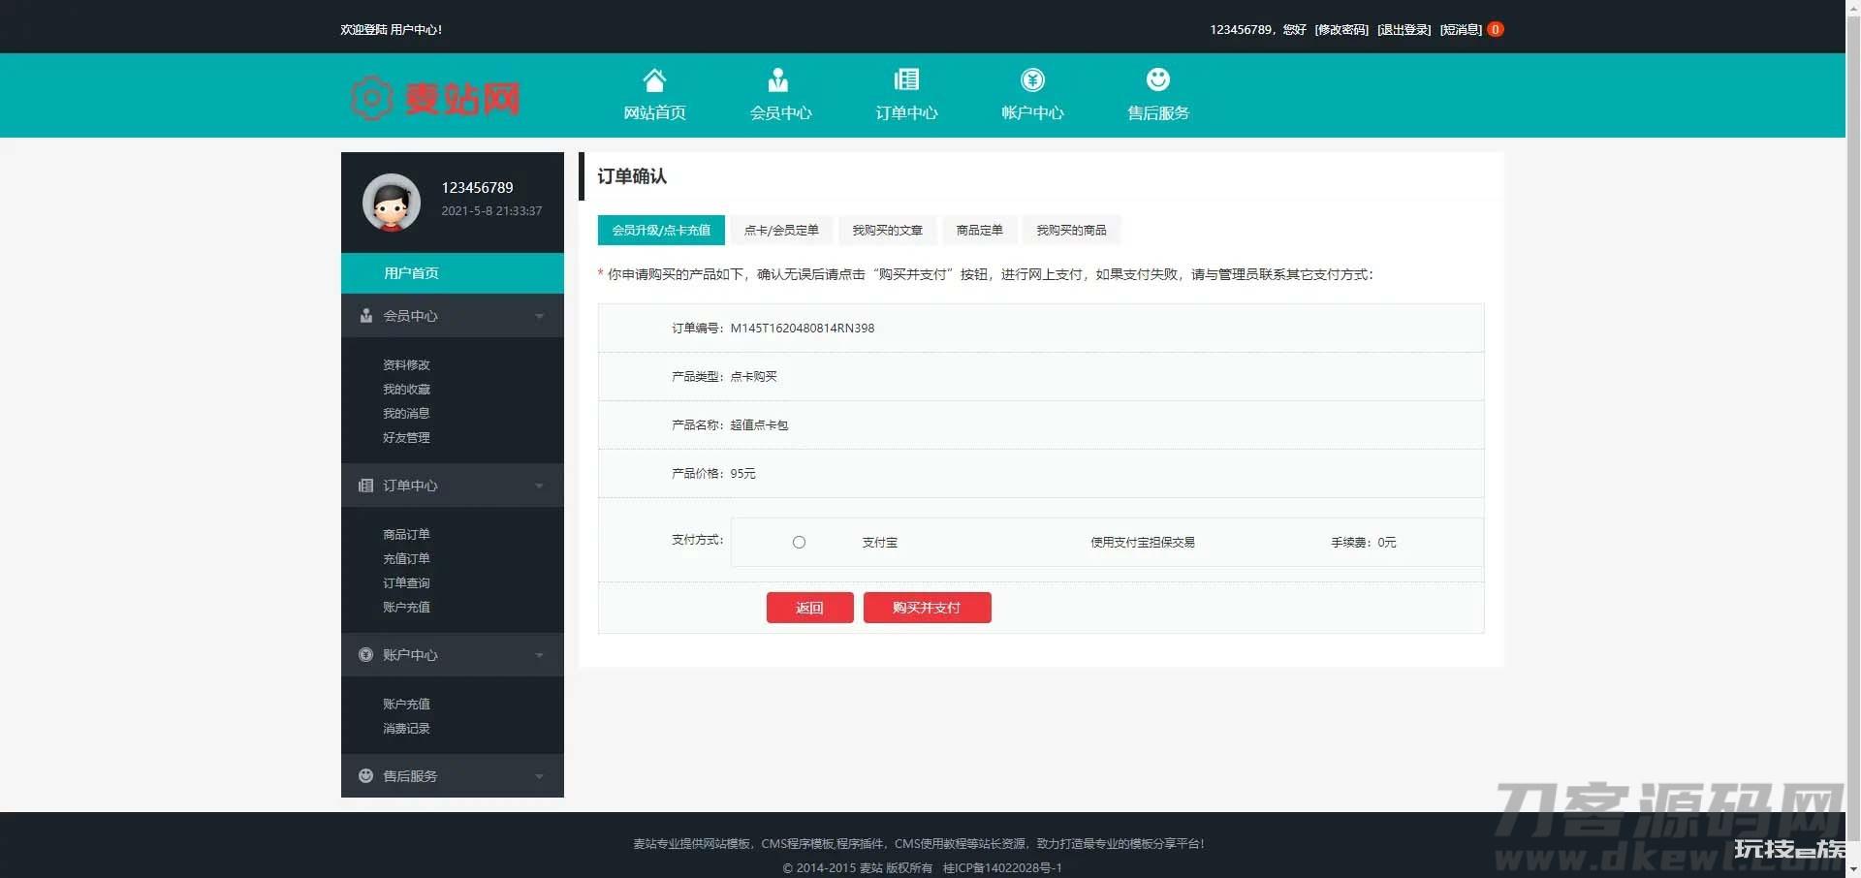Open 用户首页 in the sidebar
The width and height of the screenshot is (1861, 878).
coord(453,273)
